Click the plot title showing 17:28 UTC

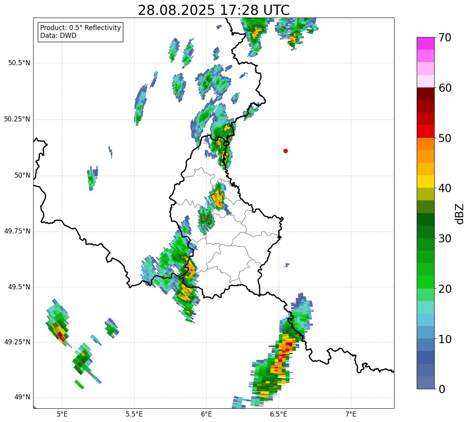[214, 10]
